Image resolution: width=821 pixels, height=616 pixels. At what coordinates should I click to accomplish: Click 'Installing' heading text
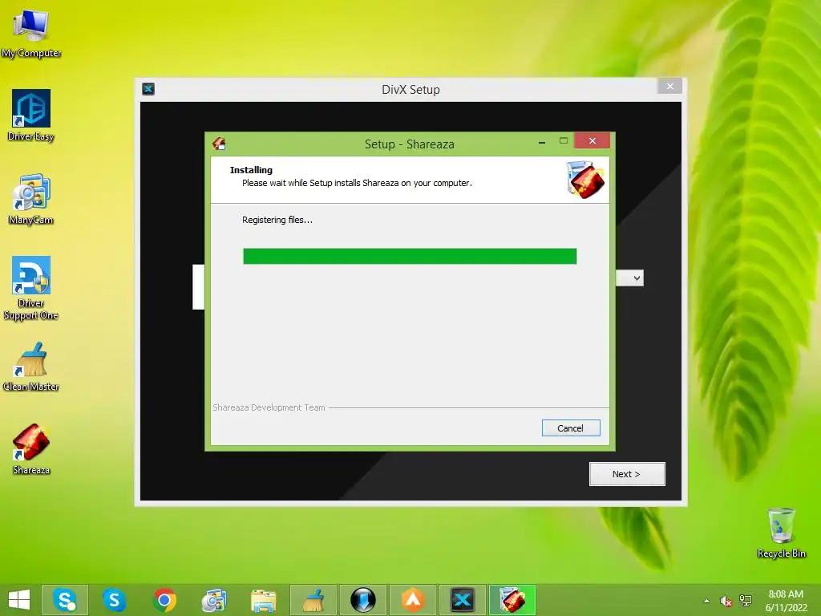251,170
